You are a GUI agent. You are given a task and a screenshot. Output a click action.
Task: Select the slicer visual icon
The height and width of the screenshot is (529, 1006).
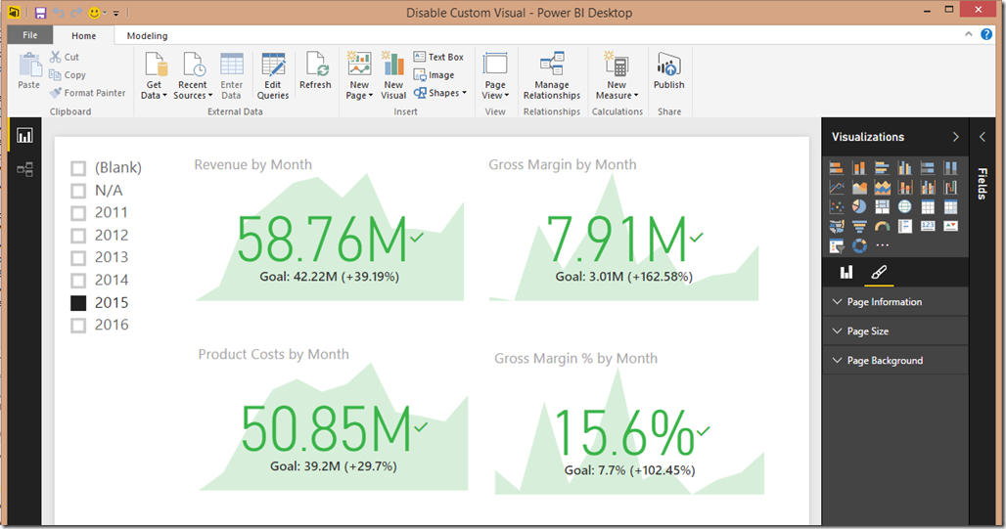pyautogui.click(x=836, y=245)
